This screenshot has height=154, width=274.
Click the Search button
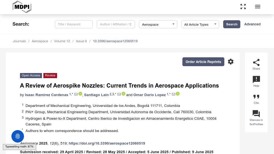click(x=232, y=24)
